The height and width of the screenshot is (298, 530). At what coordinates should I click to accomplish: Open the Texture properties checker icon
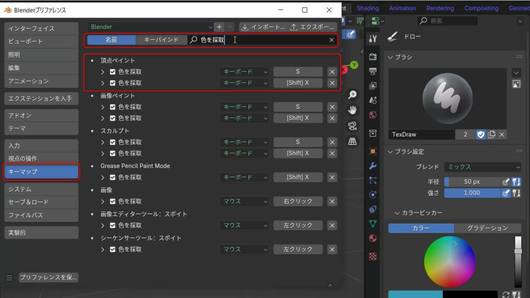pos(373,256)
